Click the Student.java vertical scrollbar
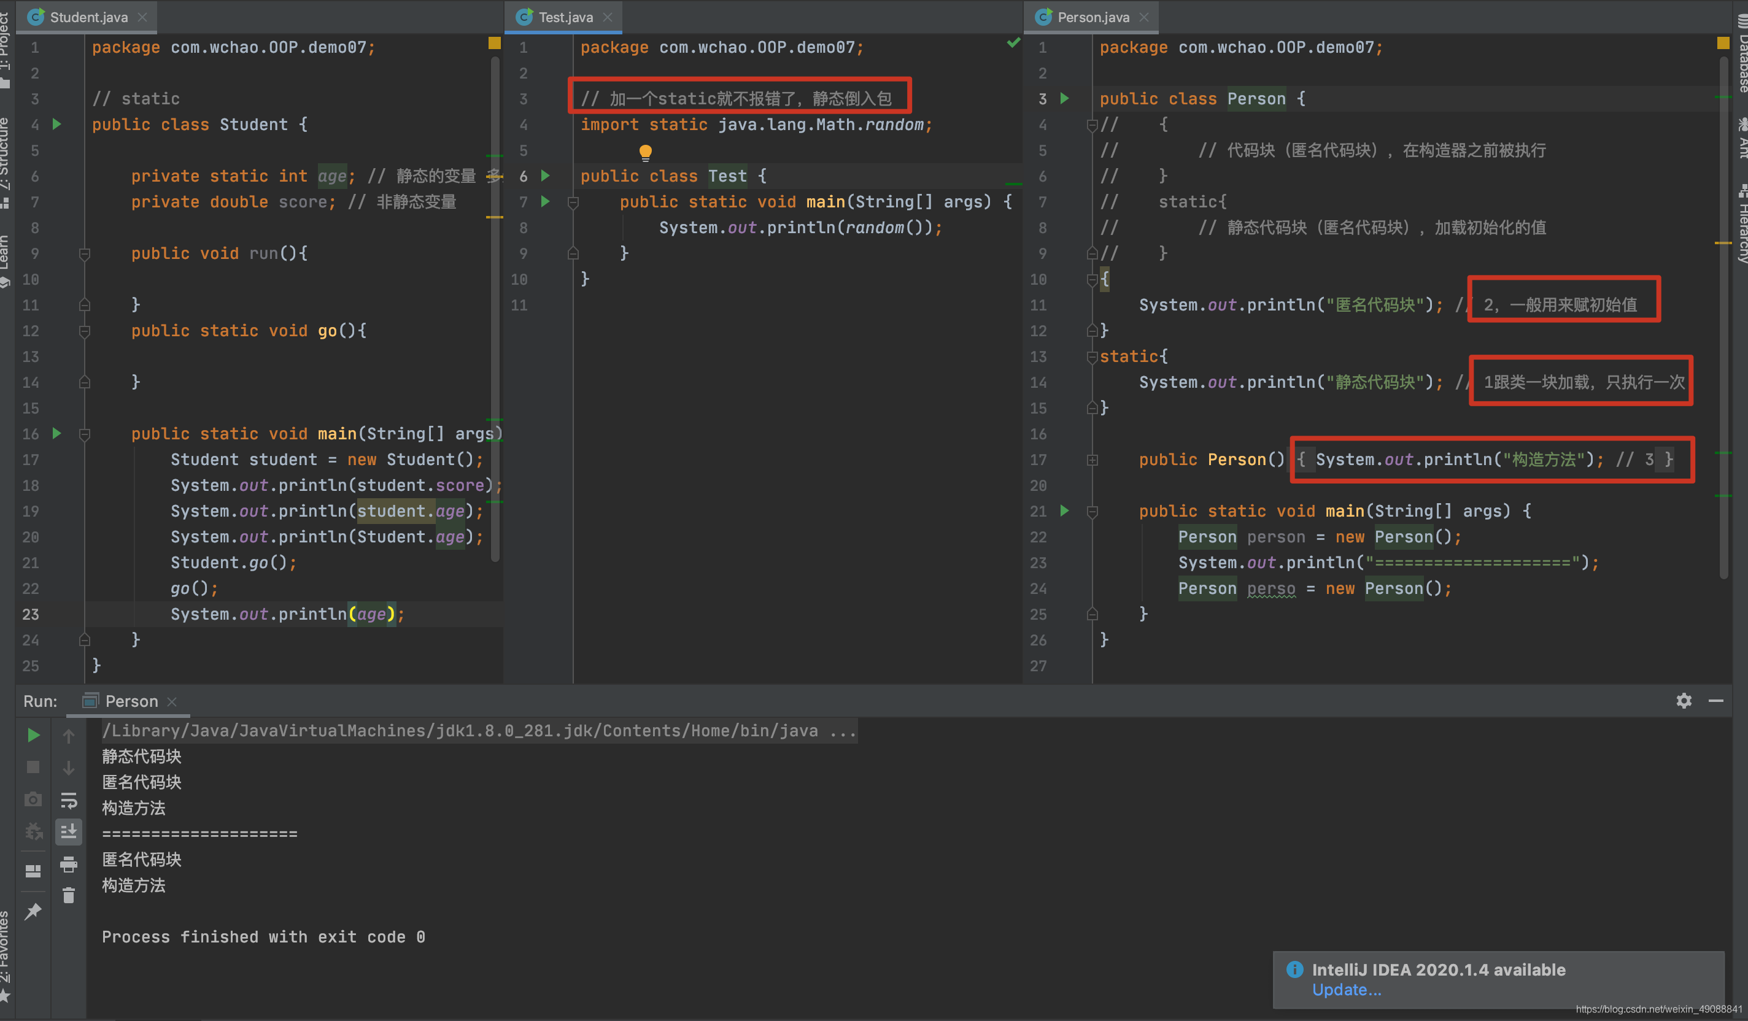This screenshot has height=1021, width=1748. pos(495,309)
